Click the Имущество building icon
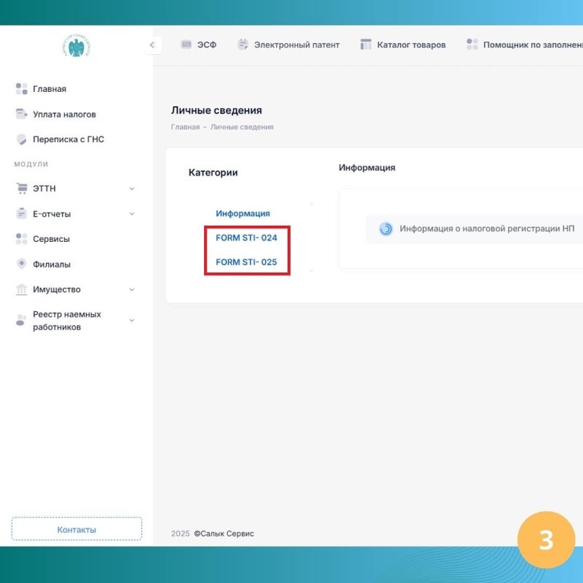This screenshot has height=583, width=583. [x=21, y=289]
